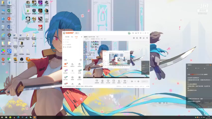Open Microsoft Edge from the taskbar
The width and height of the screenshot is (212, 119).
coord(18,117)
